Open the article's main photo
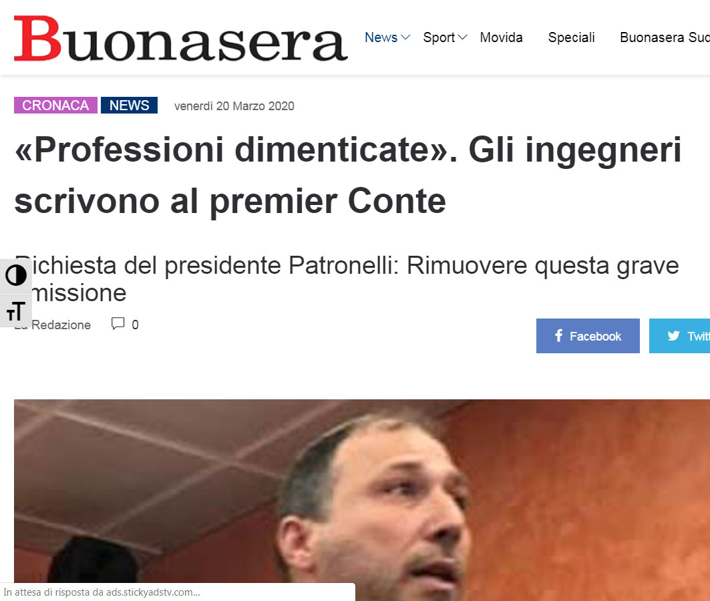This screenshot has width=710, height=601. 362,499
